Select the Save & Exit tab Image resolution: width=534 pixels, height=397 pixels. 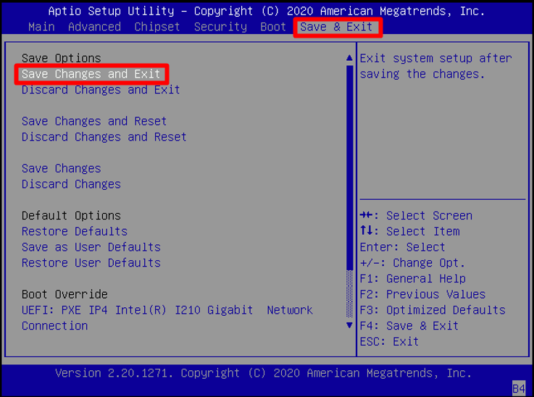[x=338, y=27]
